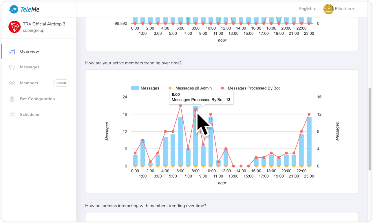
Task: Expand the E.Norton account menu
Action: pos(344,9)
